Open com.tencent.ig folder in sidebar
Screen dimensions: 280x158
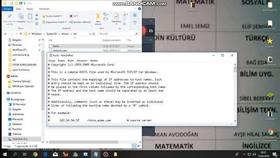coord(21,55)
